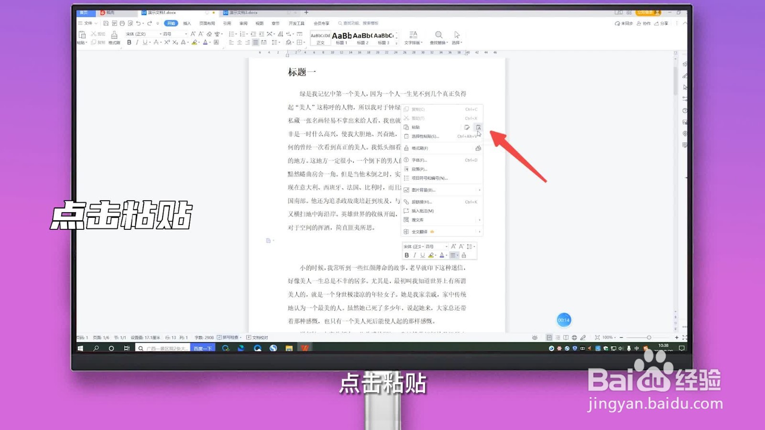The height and width of the screenshot is (430, 765).
Task: Switch to the 插入 ribbon tab
Action: tap(187, 23)
